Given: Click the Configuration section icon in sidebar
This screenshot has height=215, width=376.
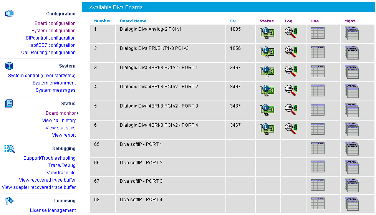Looking at the screenshot, I should point(9,14).
